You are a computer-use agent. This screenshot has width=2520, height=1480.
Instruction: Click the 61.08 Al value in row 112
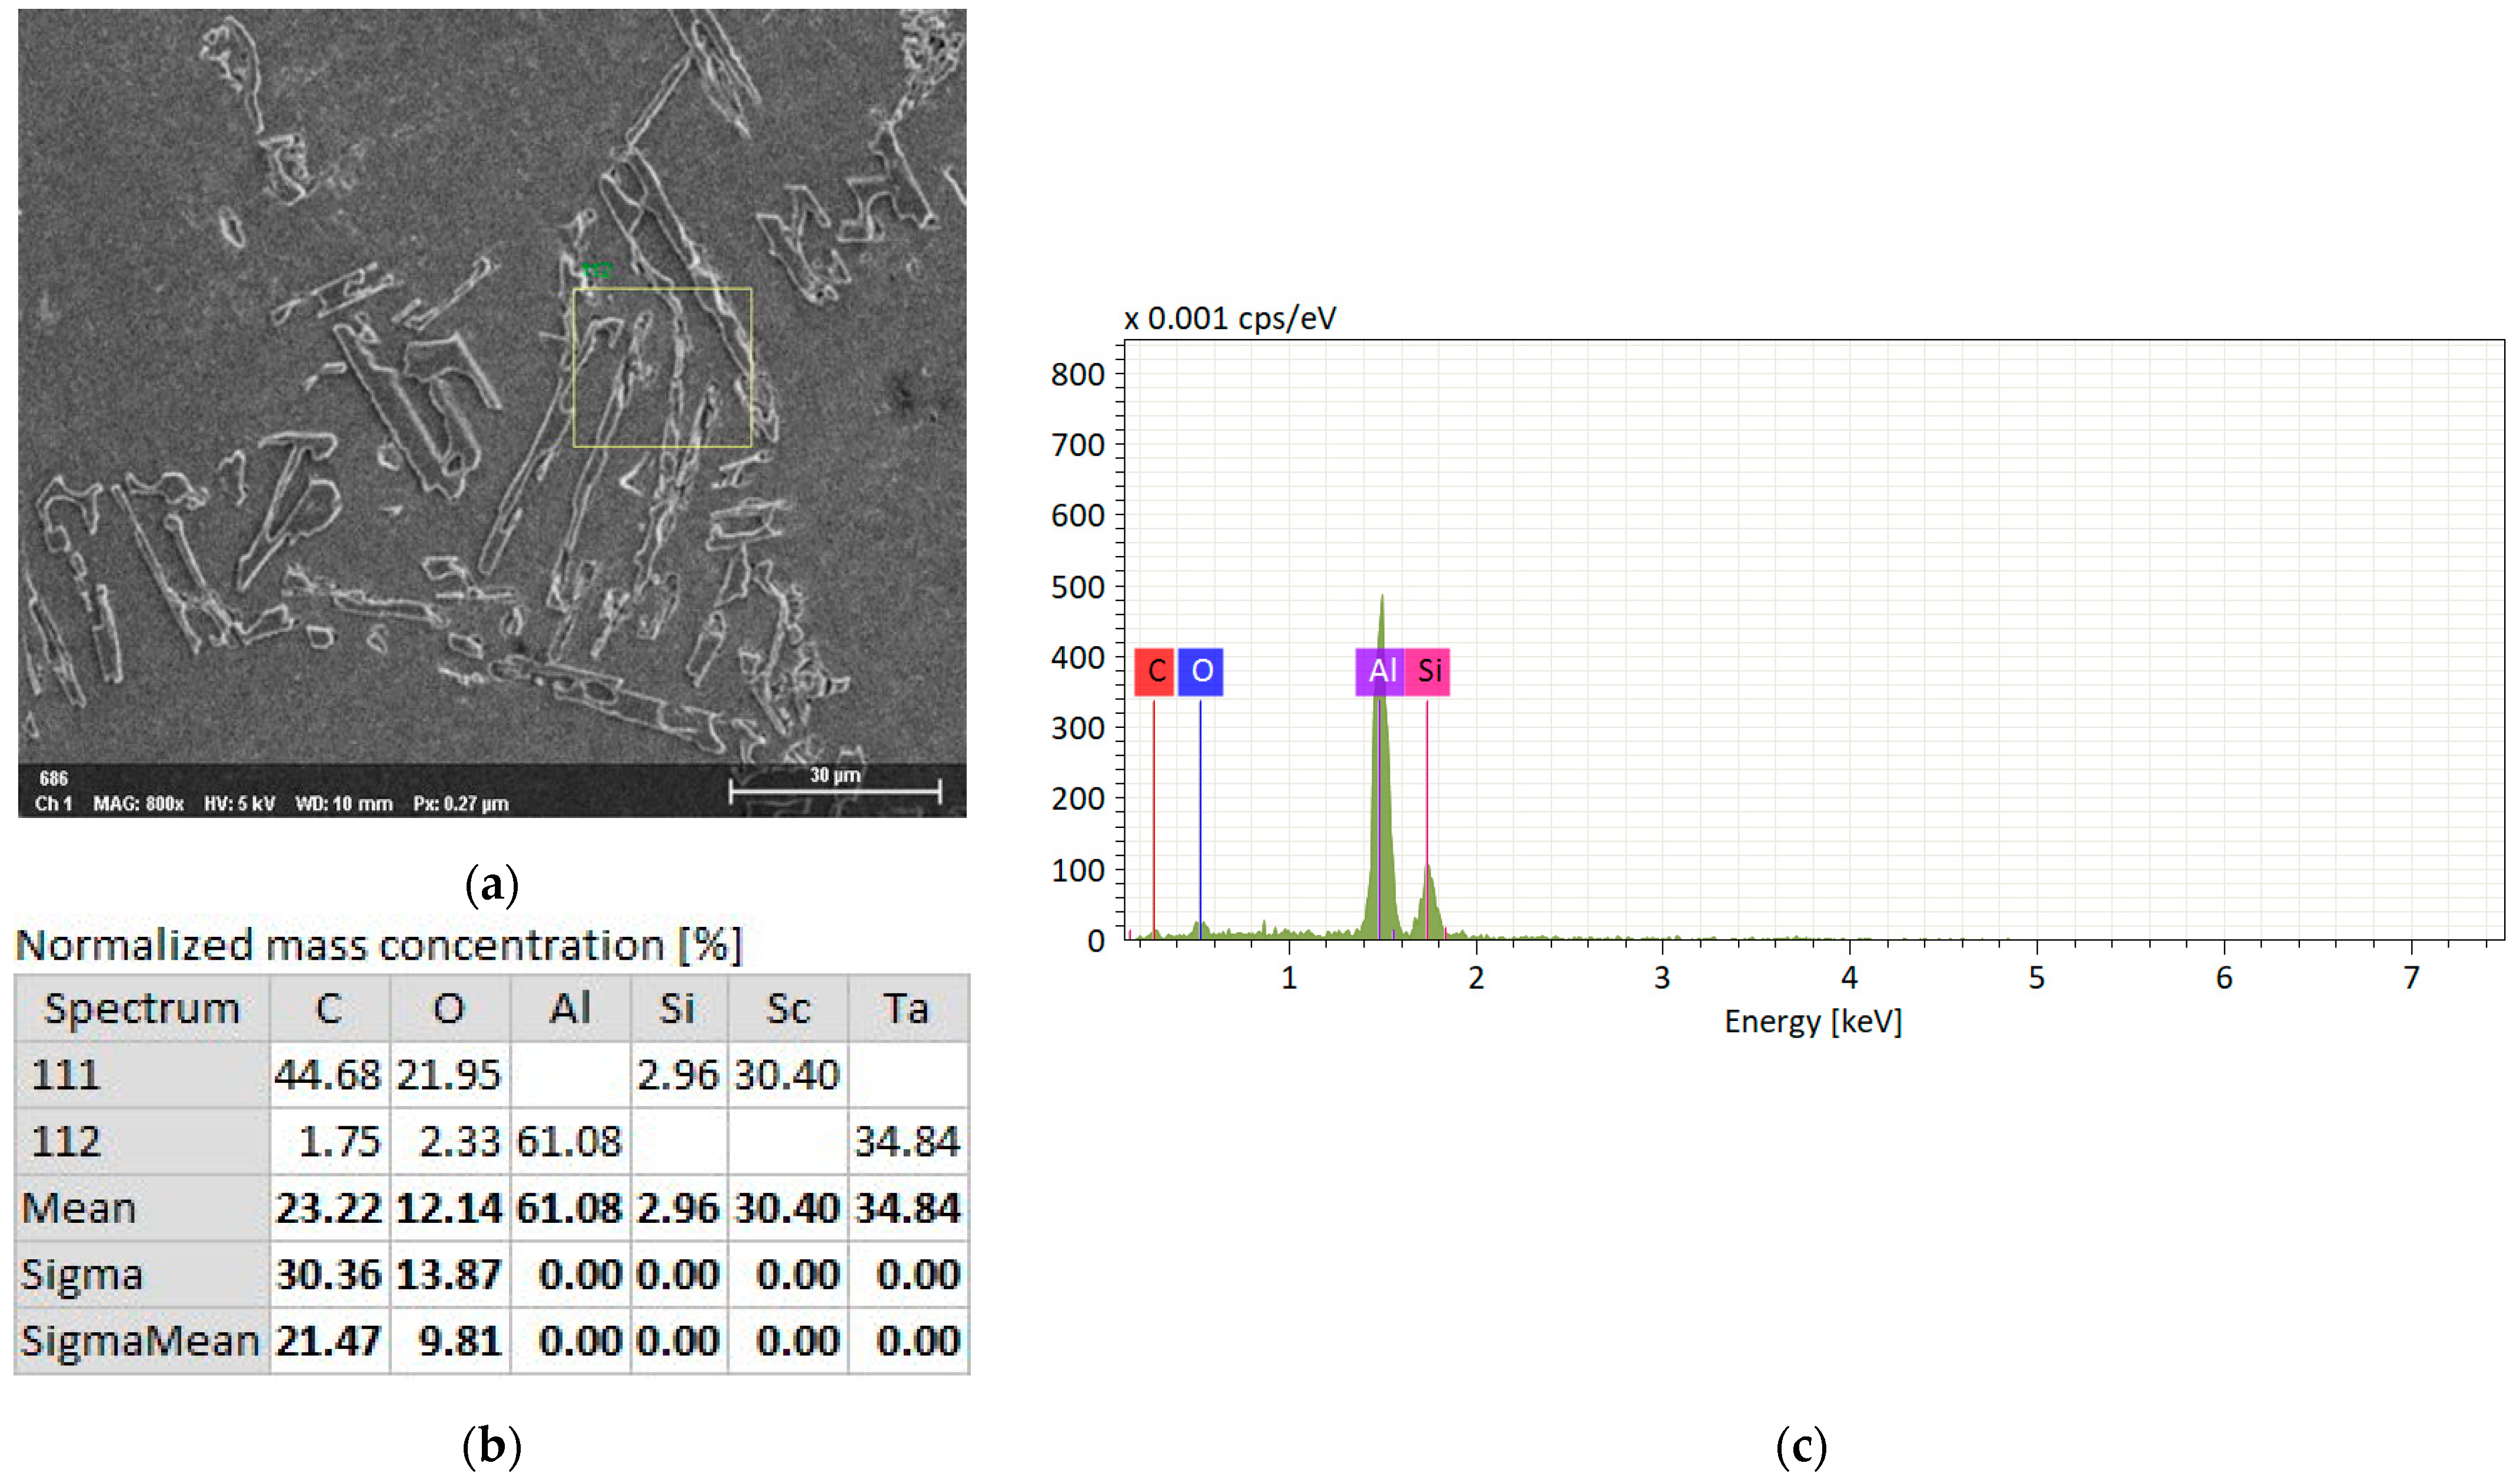click(569, 1141)
